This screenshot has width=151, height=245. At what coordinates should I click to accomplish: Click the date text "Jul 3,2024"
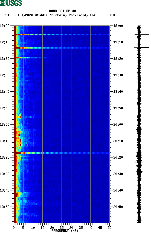pyautogui.click(x=23, y=15)
